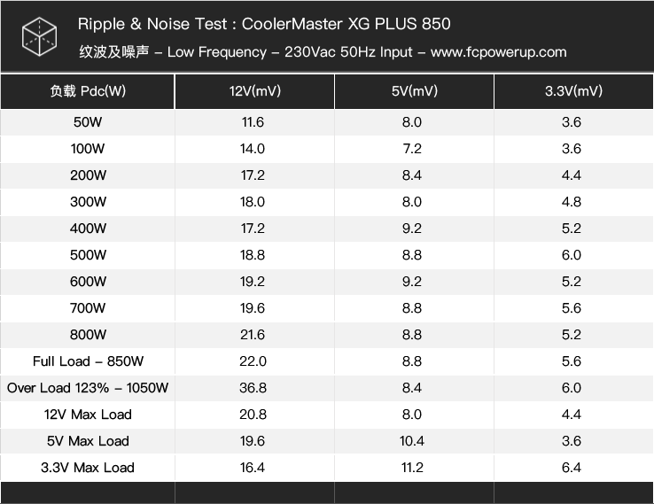
Task: Select the 5V(mV) column header
Action: pyautogui.click(x=415, y=91)
